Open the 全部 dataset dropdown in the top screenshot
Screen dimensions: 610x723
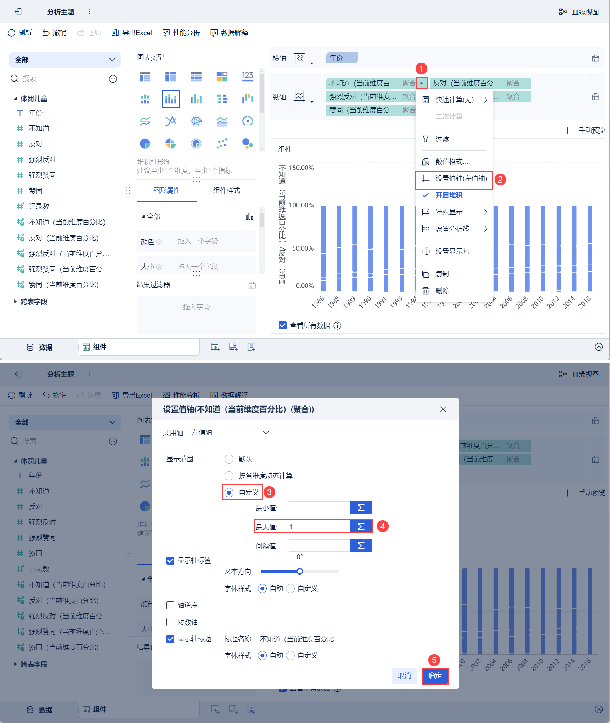pos(65,60)
